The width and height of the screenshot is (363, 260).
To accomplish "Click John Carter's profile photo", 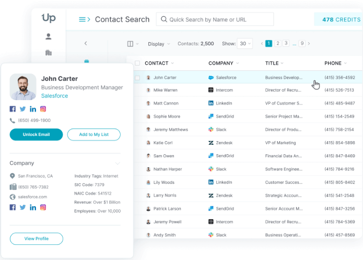I will (x=22, y=86).
